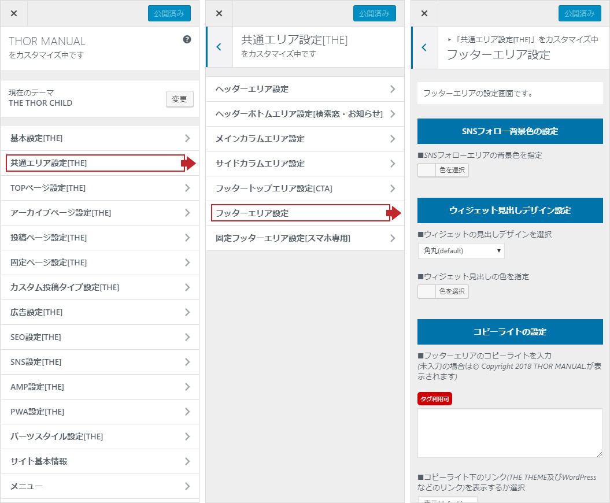610x503 pixels.
Task: Click the help question mark icon
Action: 187,40
